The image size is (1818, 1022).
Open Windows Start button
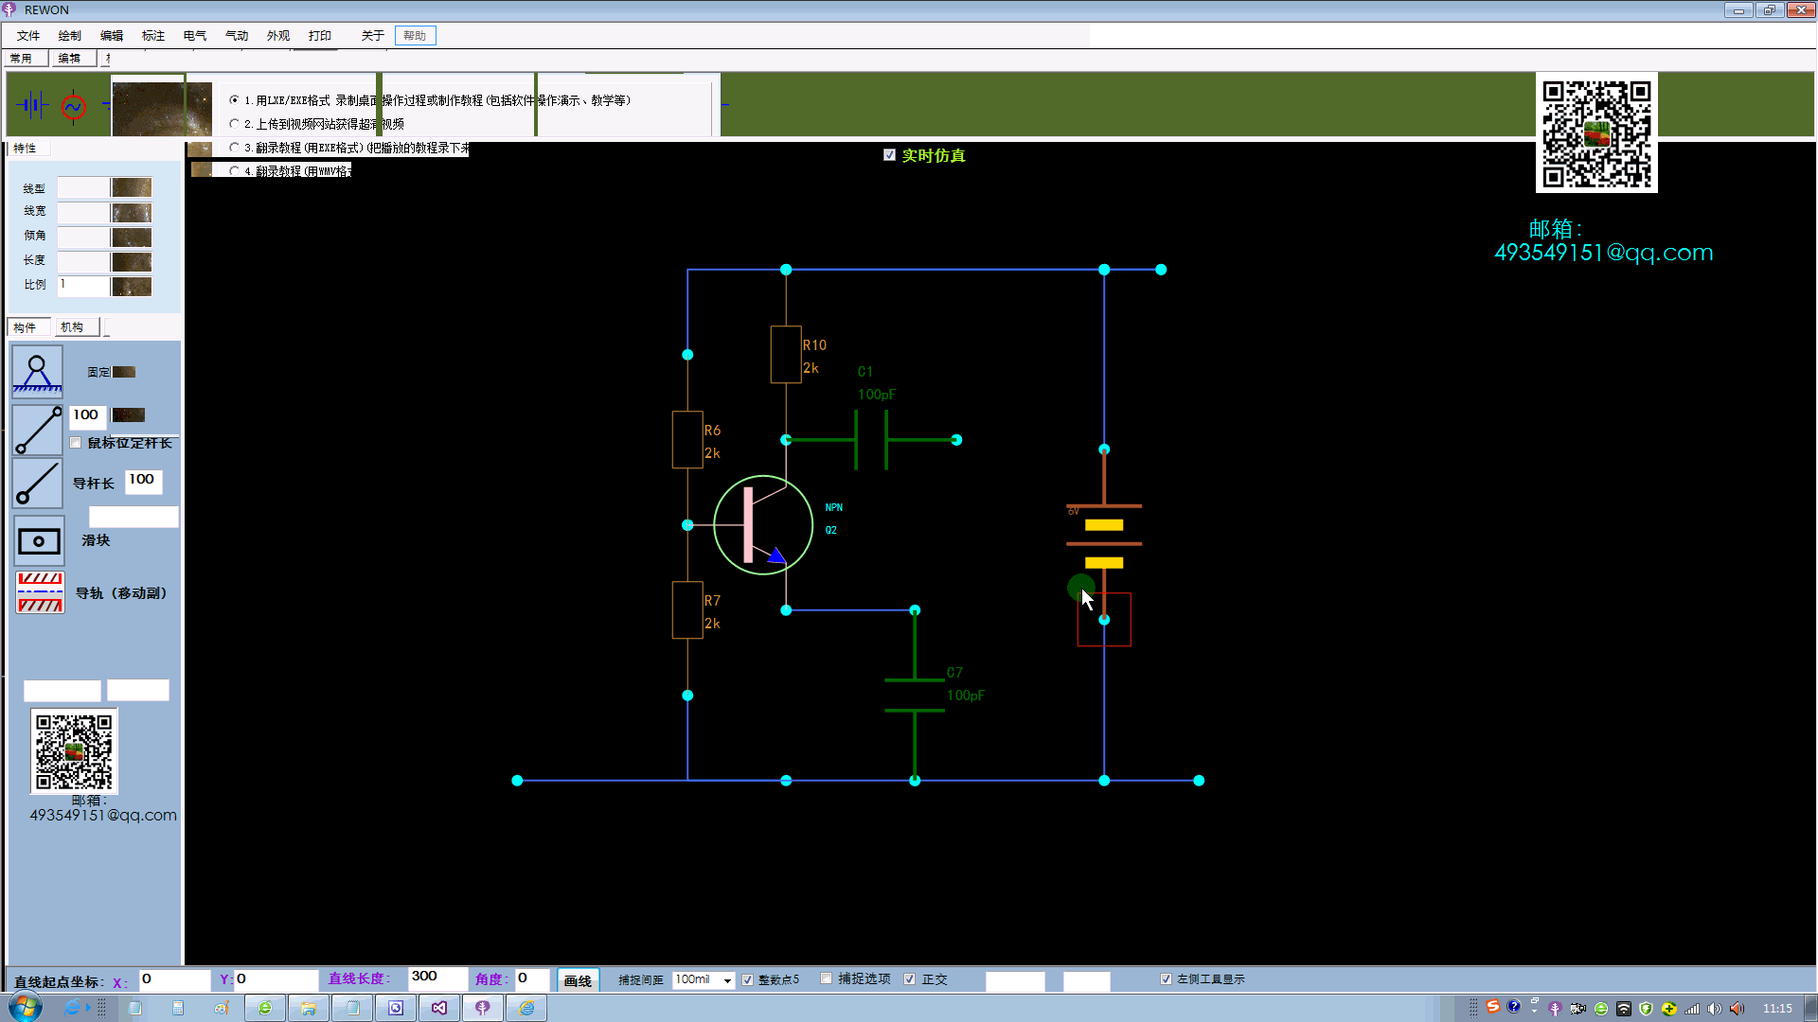pos(26,1008)
